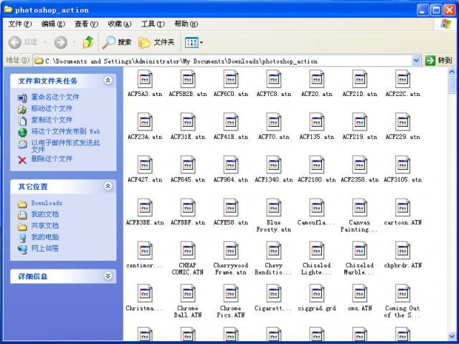Click the Forward navigation arrow button
The width and height of the screenshot is (459, 344).
click(60, 42)
